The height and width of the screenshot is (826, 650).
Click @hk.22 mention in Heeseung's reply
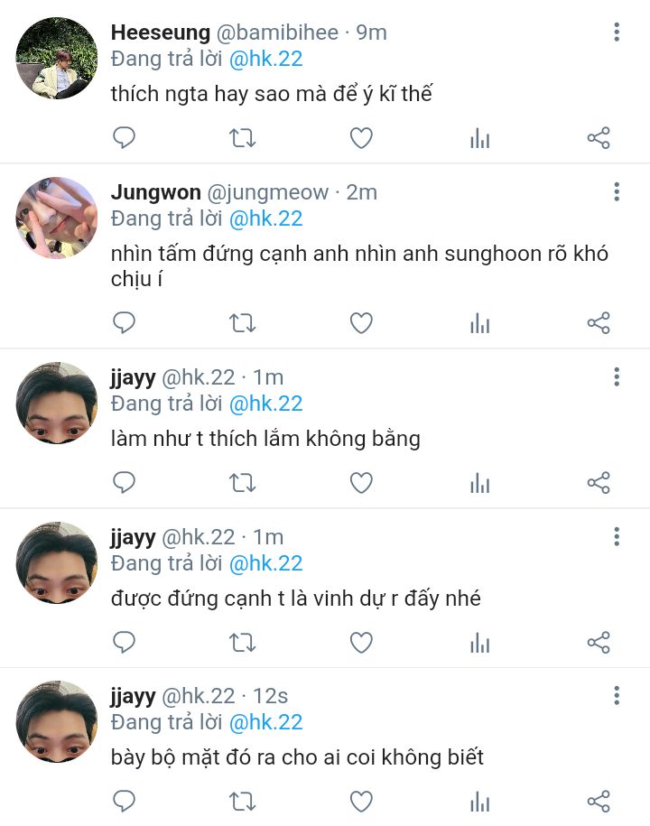(266, 60)
